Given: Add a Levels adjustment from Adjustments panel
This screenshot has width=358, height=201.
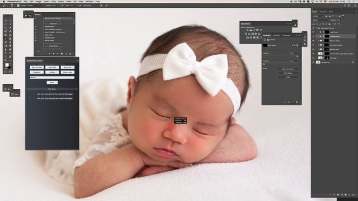Looking at the screenshot, I should [x=251, y=30].
